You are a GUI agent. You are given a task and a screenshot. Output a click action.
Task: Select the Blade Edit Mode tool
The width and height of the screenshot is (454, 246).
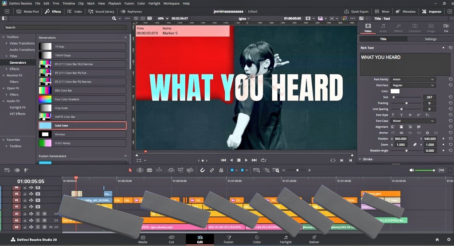coord(149,170)
